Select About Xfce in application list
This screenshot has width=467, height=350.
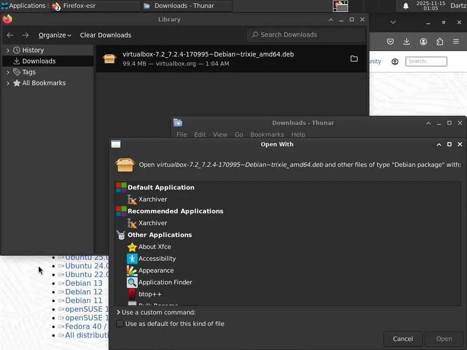[155, 247]
